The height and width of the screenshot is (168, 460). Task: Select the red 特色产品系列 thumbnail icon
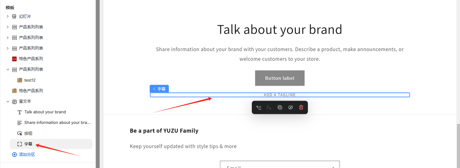14,59
